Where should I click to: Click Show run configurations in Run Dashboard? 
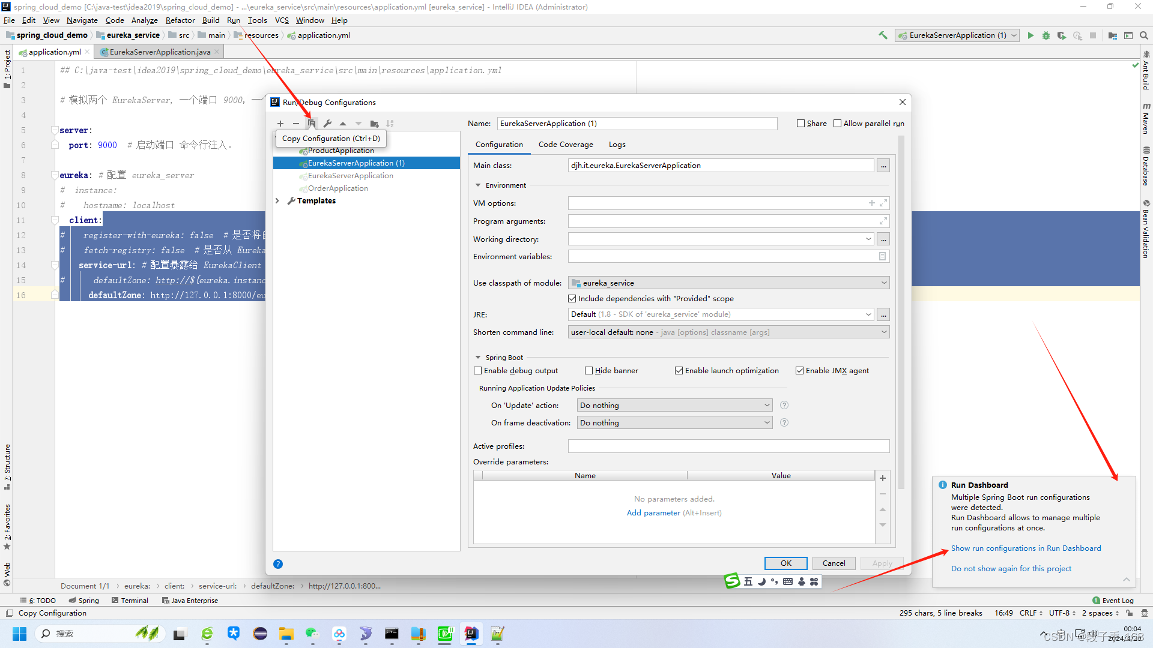tap(1026, 548)
